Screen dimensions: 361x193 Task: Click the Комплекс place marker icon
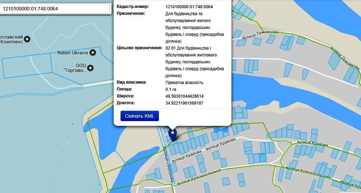click(x=27, y=39)
